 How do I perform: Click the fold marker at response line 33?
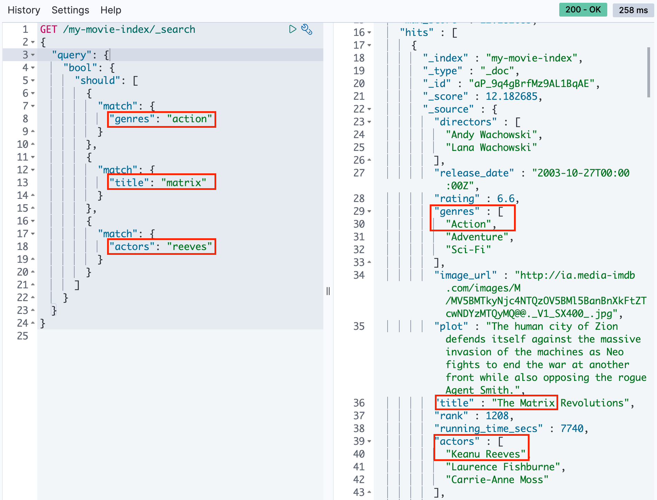point(369,262)
